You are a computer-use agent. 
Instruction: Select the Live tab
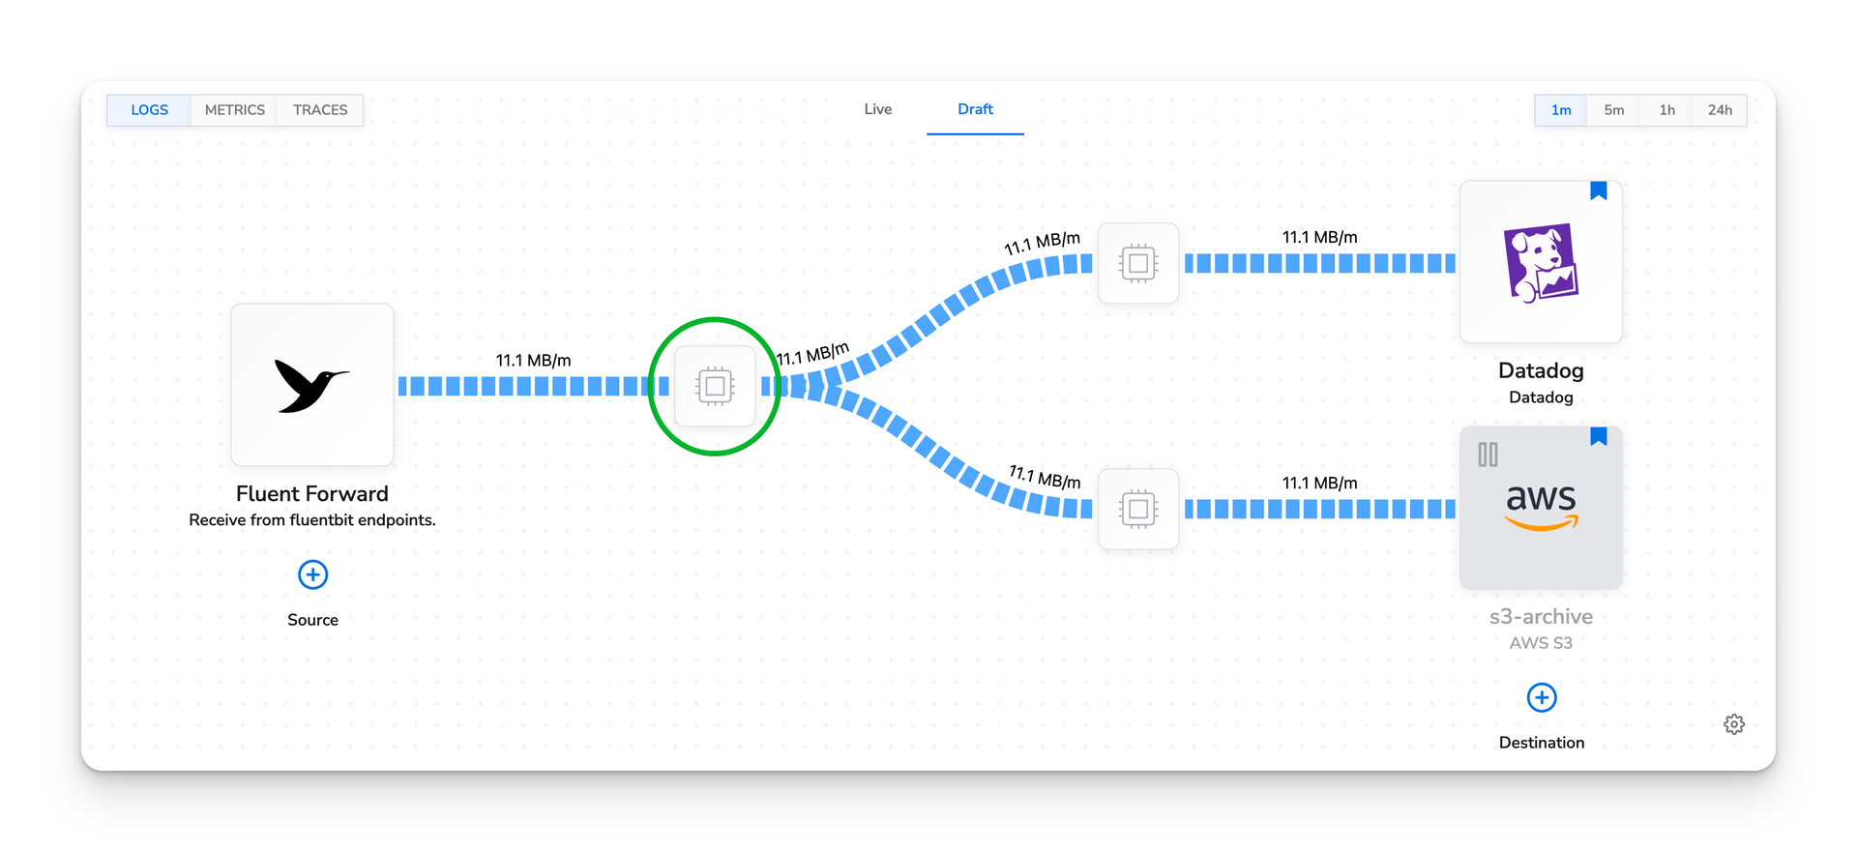(x=878, y=109)
